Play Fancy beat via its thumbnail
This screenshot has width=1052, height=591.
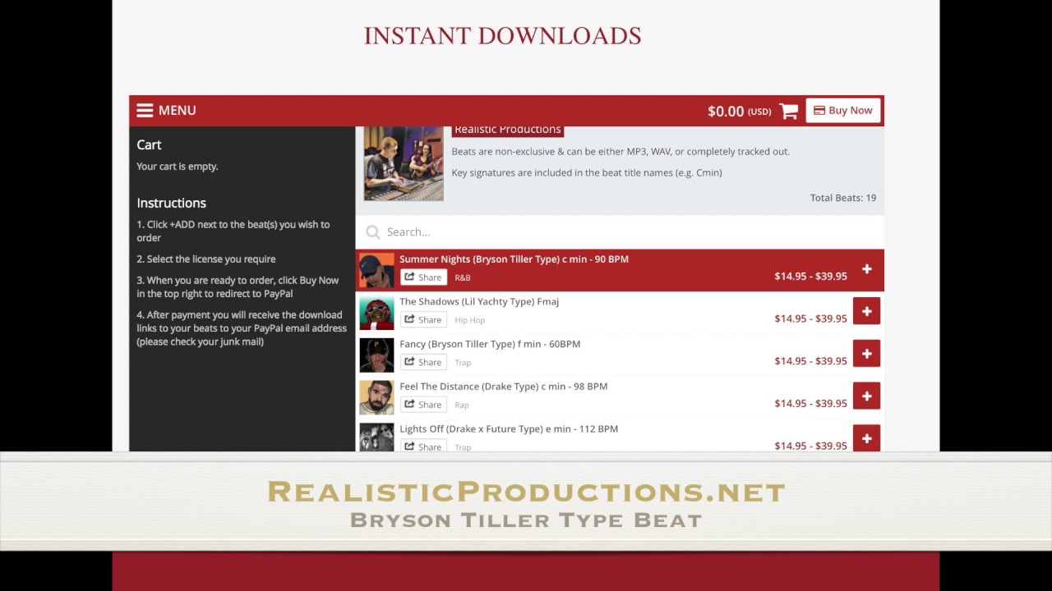(x=376, y=355)
